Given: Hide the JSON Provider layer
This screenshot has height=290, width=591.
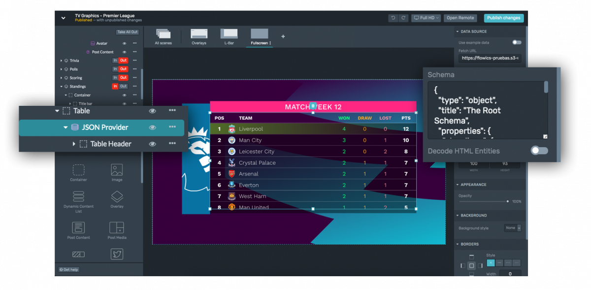Looking at the screenshot, I should [153, 128].
